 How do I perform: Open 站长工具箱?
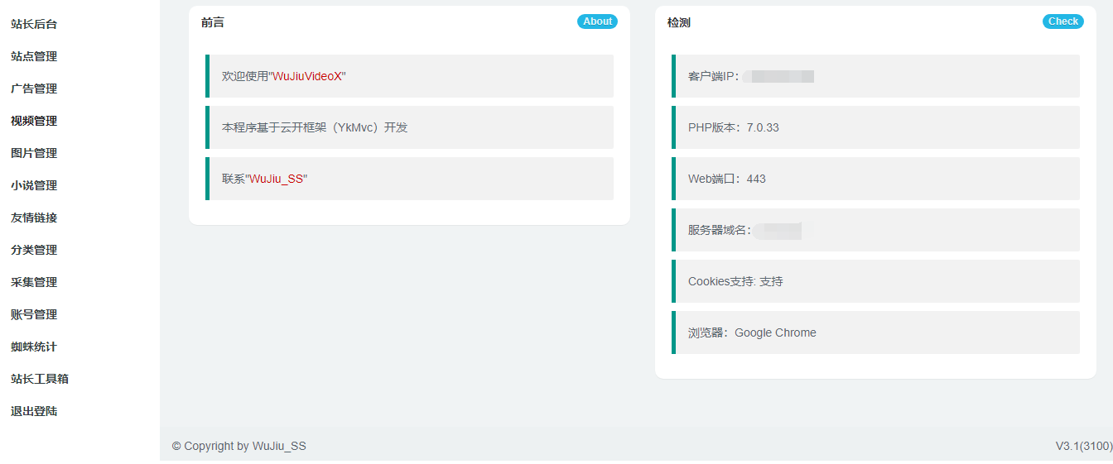(40, 379)
